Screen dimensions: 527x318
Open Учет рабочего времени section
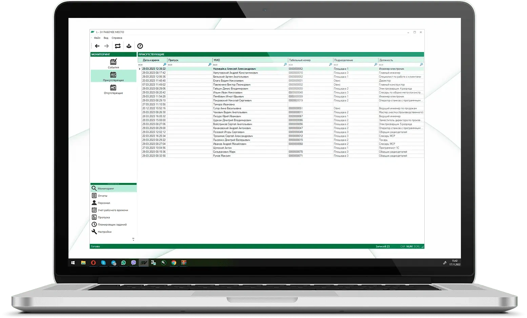113,210
